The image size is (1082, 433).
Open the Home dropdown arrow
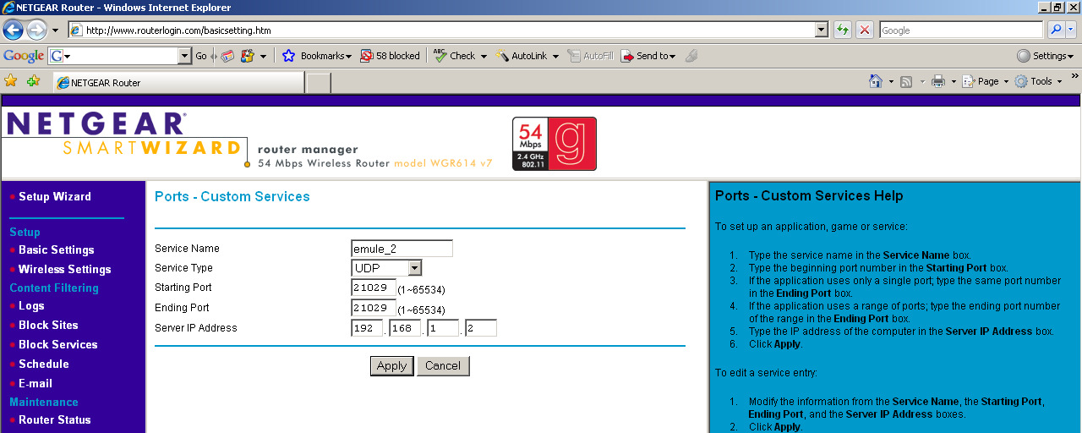click(891, 81)
